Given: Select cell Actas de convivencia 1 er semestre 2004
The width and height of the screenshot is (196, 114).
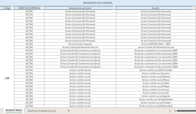Looking at the screenshot, I should [156, 63].
